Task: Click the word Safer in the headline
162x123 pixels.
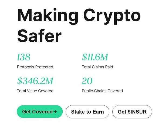Action: coord(39,35)
